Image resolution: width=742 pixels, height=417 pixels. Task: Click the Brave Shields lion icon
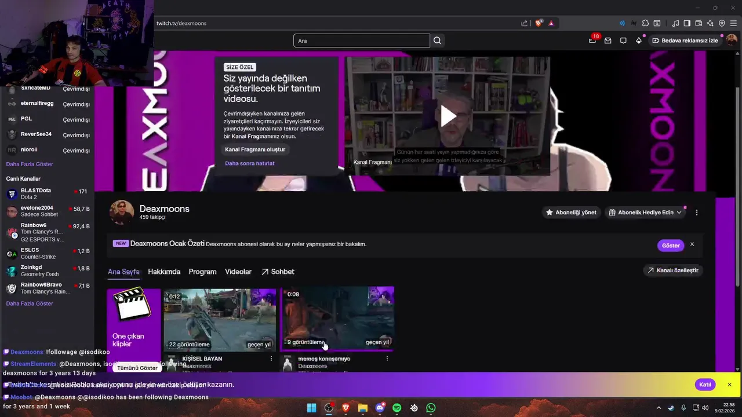click(539, 23)
